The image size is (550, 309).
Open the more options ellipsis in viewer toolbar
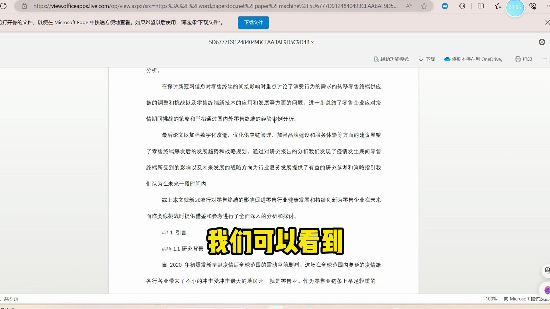click(545, 59)
